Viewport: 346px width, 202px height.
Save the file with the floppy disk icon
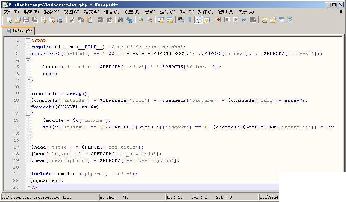point(26,20)
